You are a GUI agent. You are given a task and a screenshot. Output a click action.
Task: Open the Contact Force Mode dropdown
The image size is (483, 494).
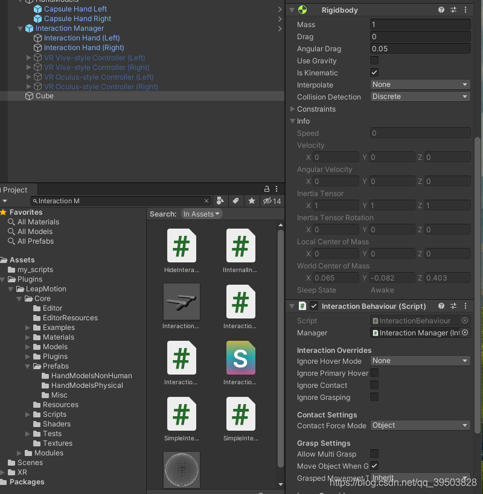420,425
